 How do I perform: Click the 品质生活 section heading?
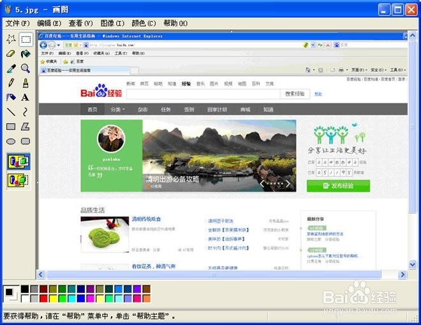(92, 210)
